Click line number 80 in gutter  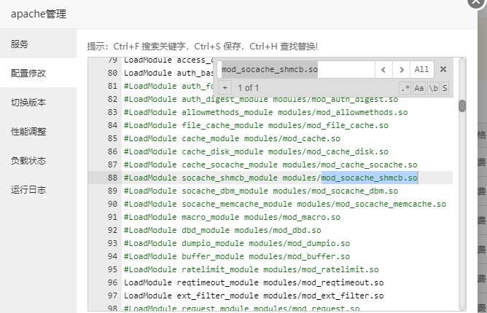[112, 73]
